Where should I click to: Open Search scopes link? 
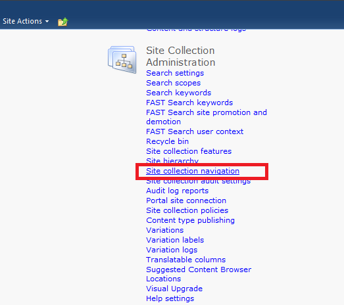(x=174, y=83)
